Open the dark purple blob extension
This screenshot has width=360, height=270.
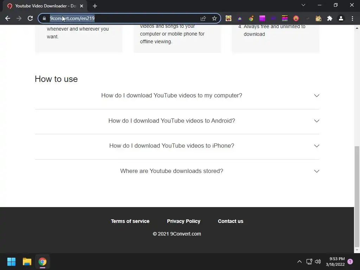click(x=274, y=18)
